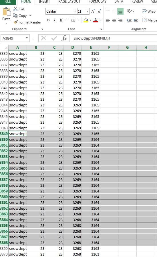The width and height of the screenshot is (157, 257).
Task: Click the Cut scissors icon
Action: 15,9
